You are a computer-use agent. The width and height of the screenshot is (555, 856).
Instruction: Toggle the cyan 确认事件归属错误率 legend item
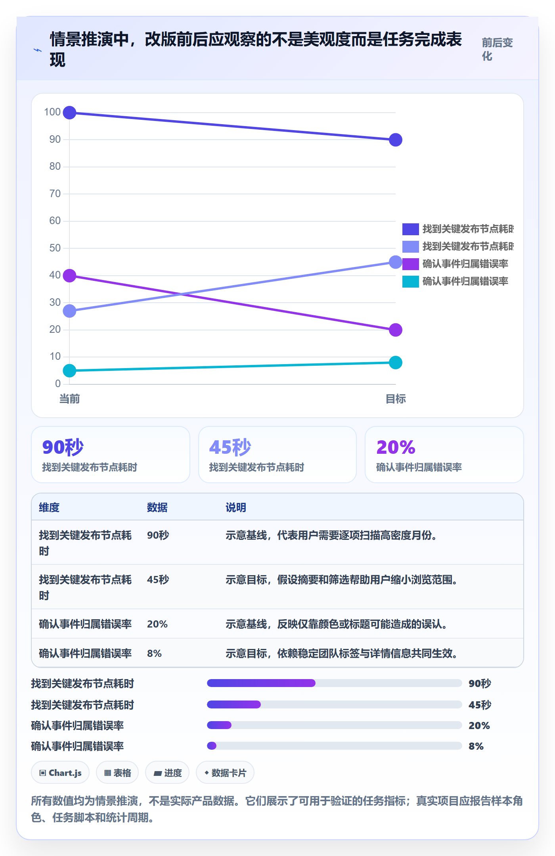click(455, 281)
